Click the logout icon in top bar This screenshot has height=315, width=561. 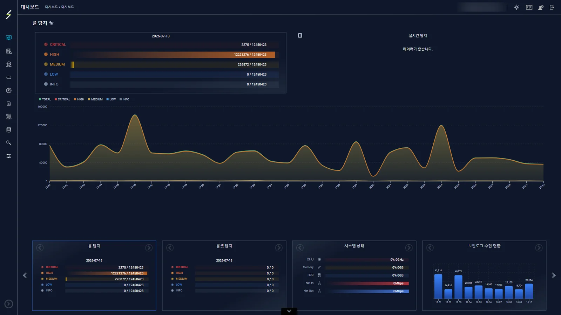[x=552, y=7]
